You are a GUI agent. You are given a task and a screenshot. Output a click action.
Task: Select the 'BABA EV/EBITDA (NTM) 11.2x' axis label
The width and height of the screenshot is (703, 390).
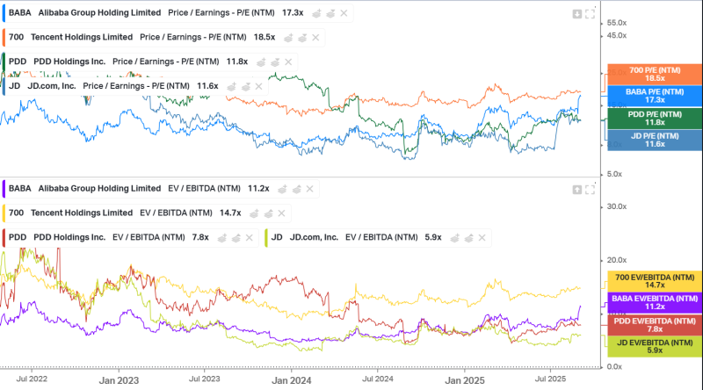655,302
